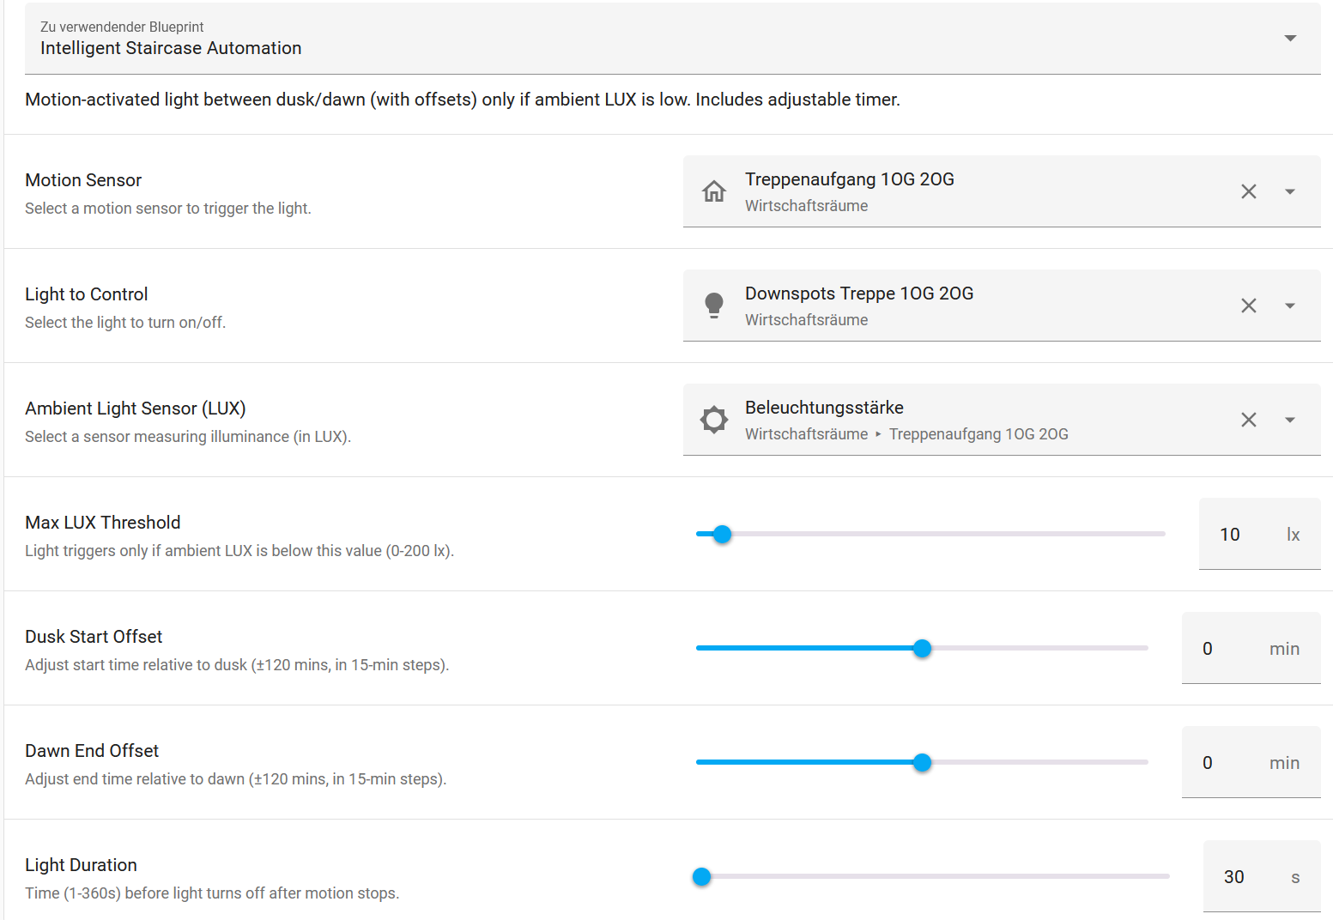Viewport: 1333px width, 920px height.
Task: Select the Intelligent Staircase Automation blueprint field
Action: tap(673, 38)
